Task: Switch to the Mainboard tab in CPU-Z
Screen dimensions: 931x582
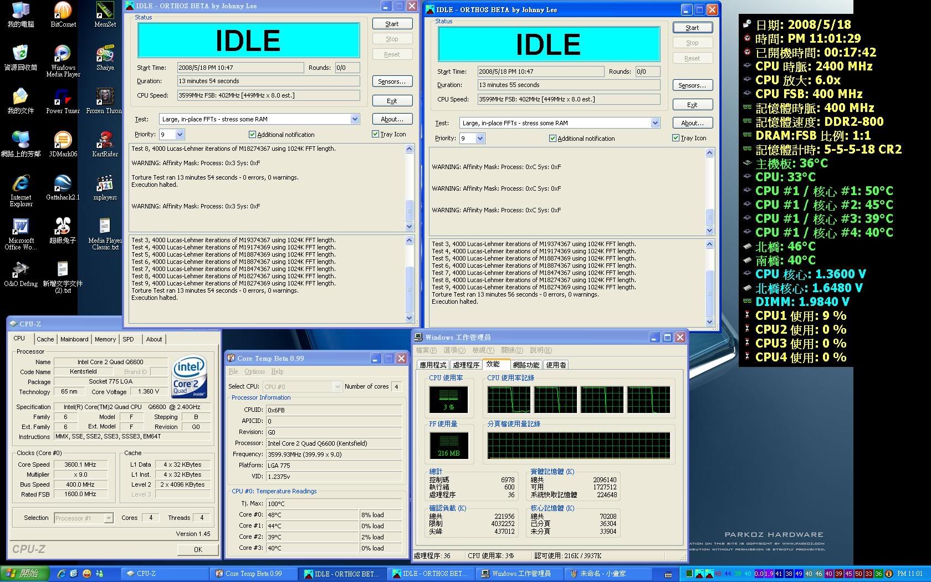Action: [74, 339]
